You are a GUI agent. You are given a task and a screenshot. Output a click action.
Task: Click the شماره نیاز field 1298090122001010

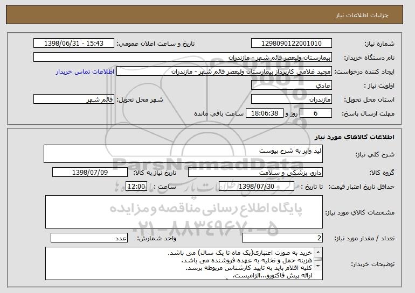coord(292,44)
